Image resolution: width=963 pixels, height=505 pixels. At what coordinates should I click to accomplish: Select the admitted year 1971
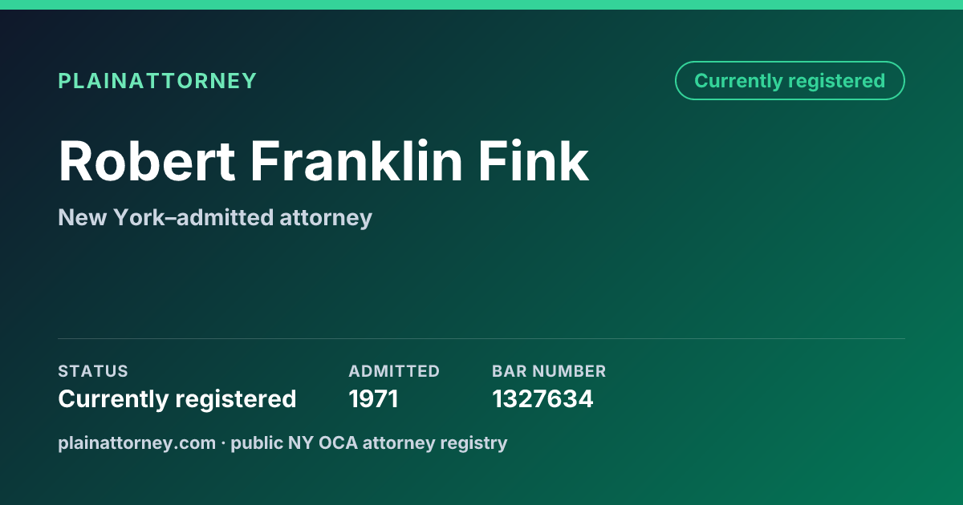(x=373, y=398)
